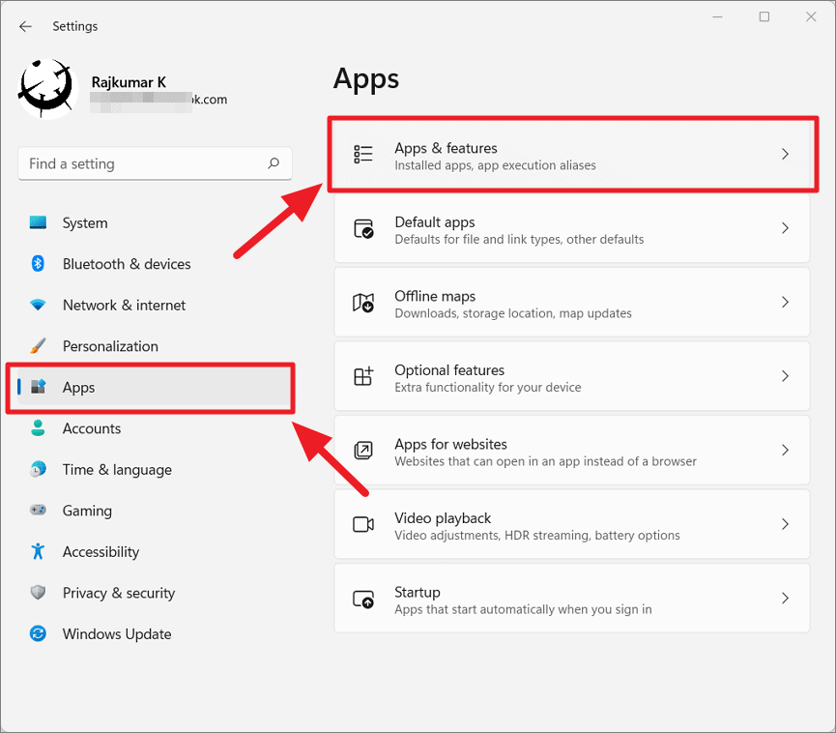This screenshot has height=733, width=836.
Task: Open Offline maps via the map icon
Action: tap(363, 302)
